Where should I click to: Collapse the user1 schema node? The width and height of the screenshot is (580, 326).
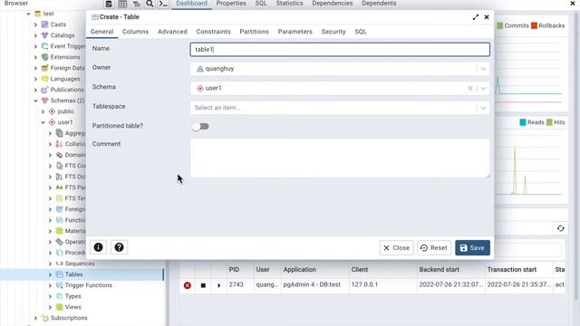click(43, 122)
